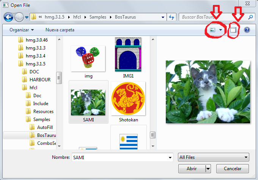Expand the All Files type dropdown
The image size is (258, 180).
(x=246, y=157)
